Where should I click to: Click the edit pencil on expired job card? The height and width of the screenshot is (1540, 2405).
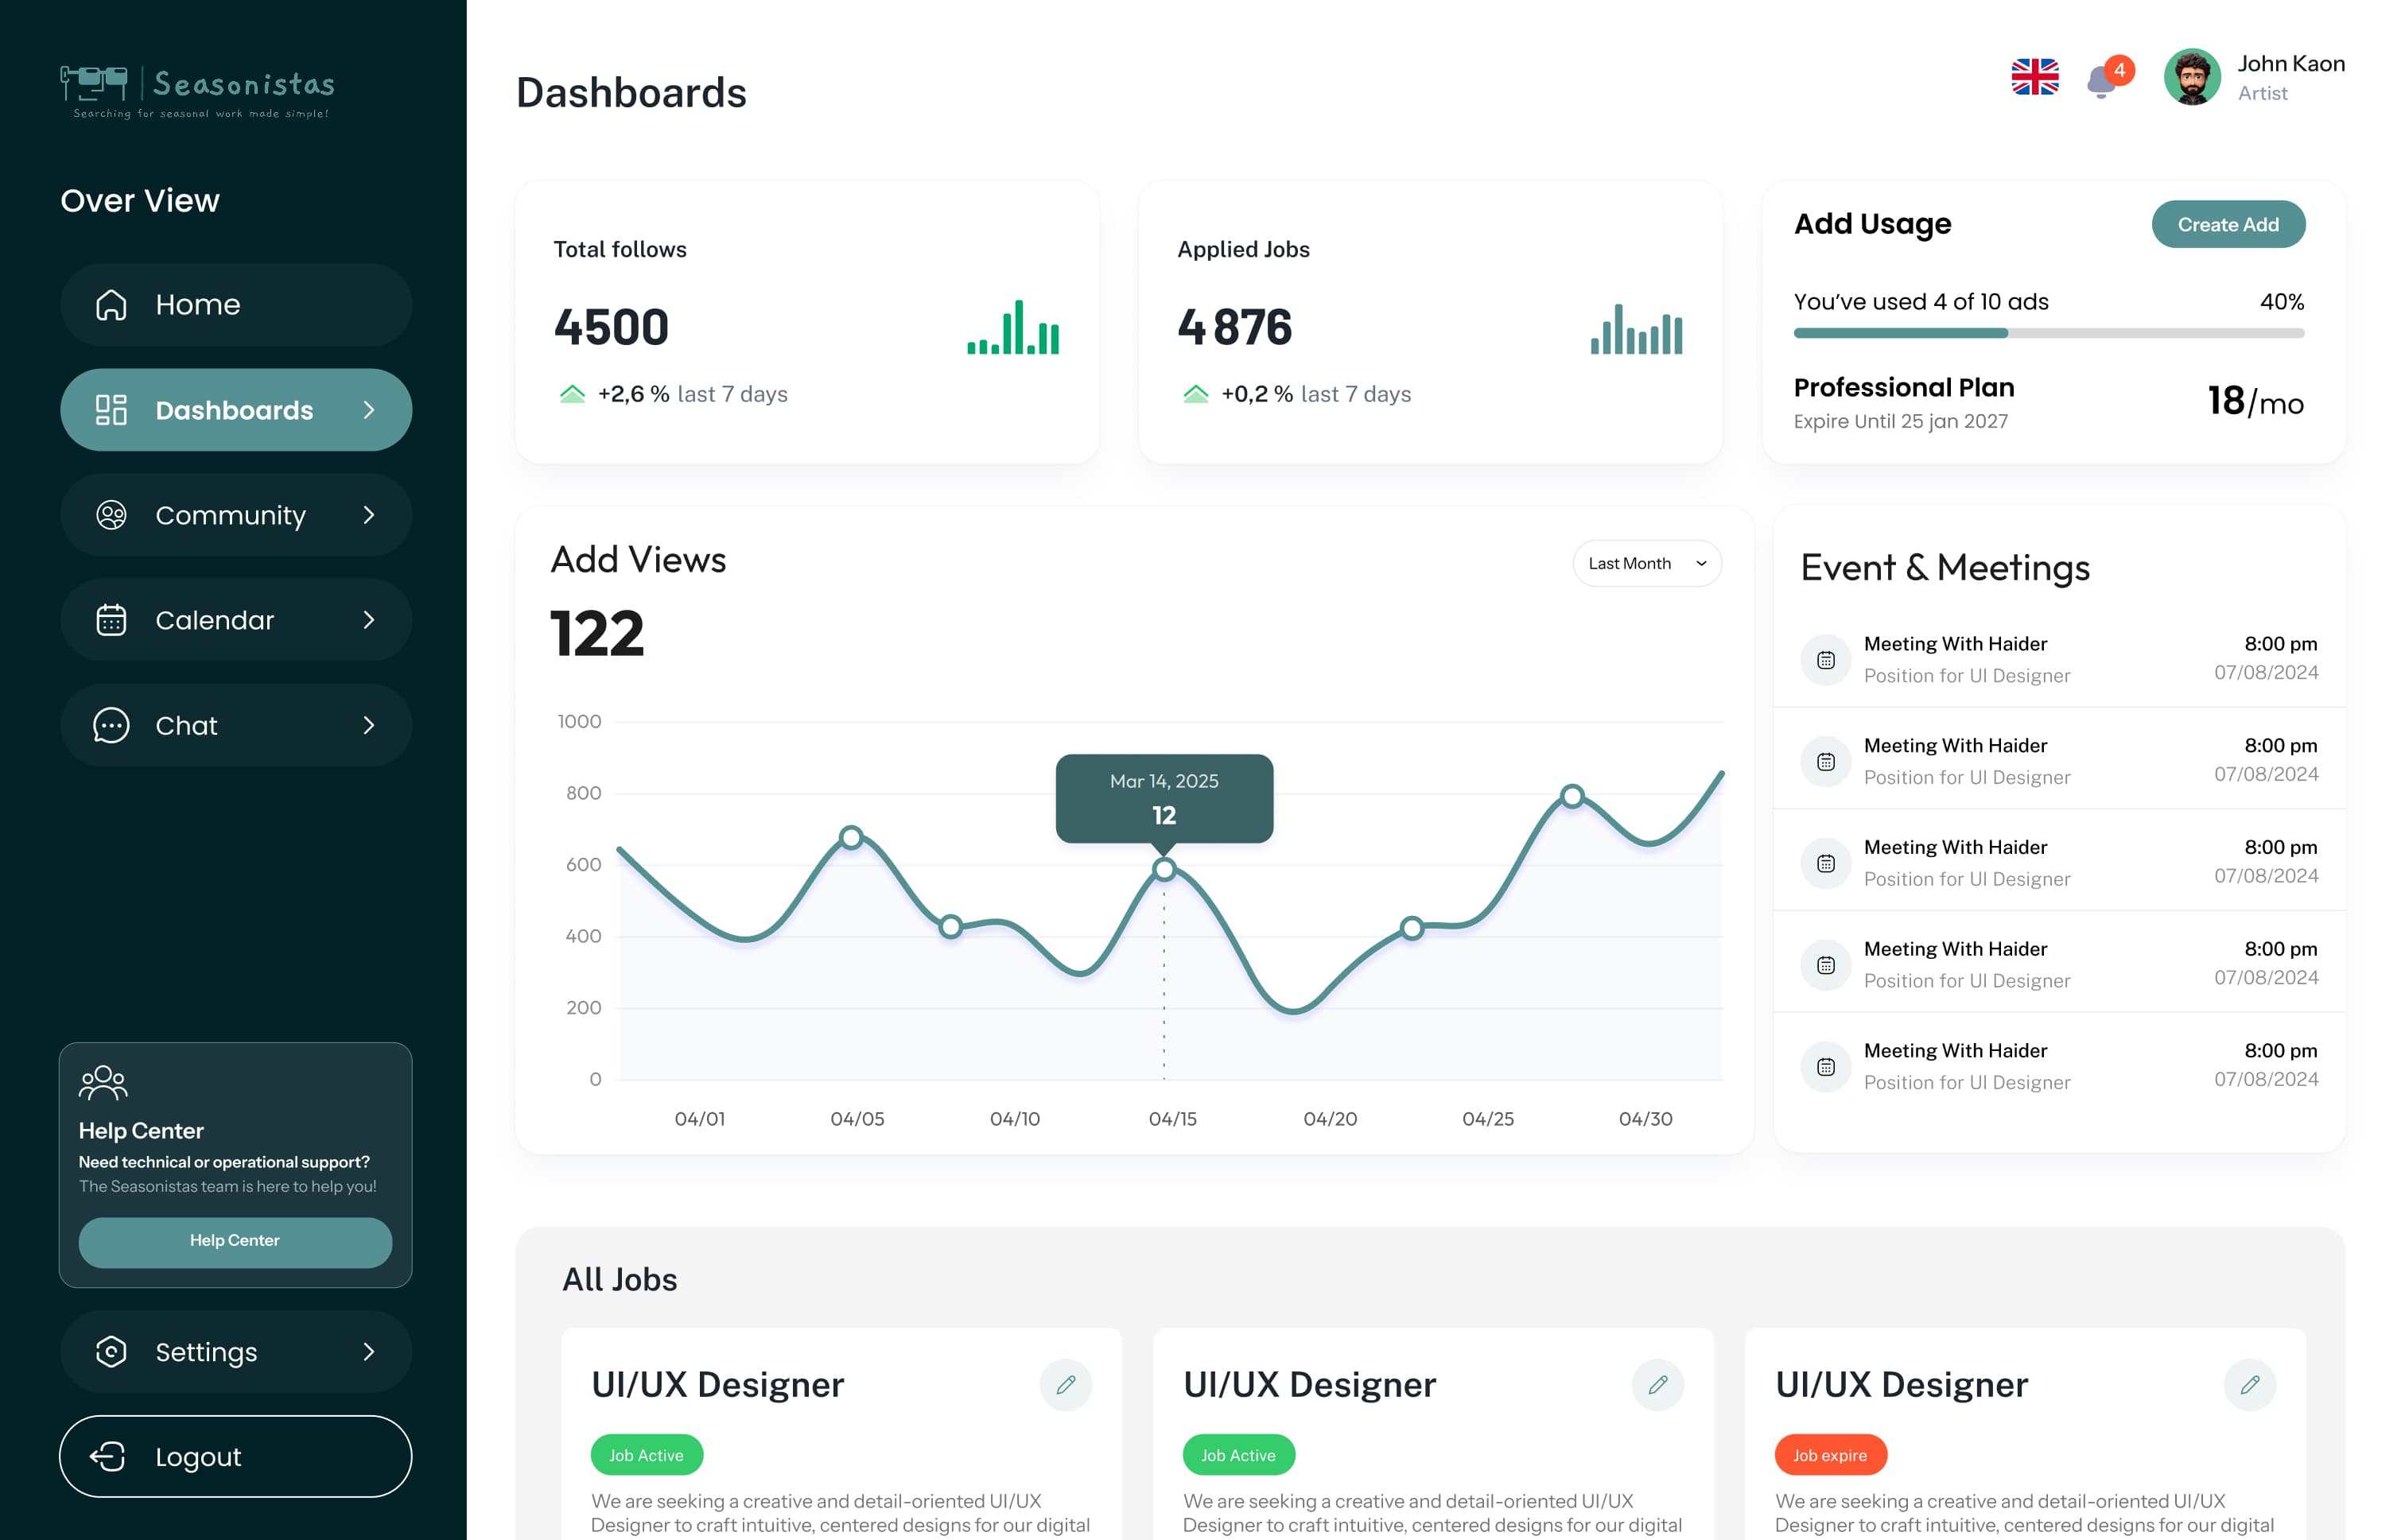tap(2250, 1385)
